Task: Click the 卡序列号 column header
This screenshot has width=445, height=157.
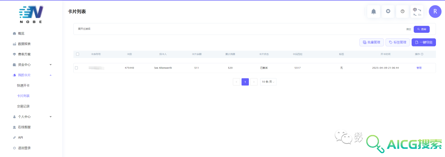Action: (96, 54)
